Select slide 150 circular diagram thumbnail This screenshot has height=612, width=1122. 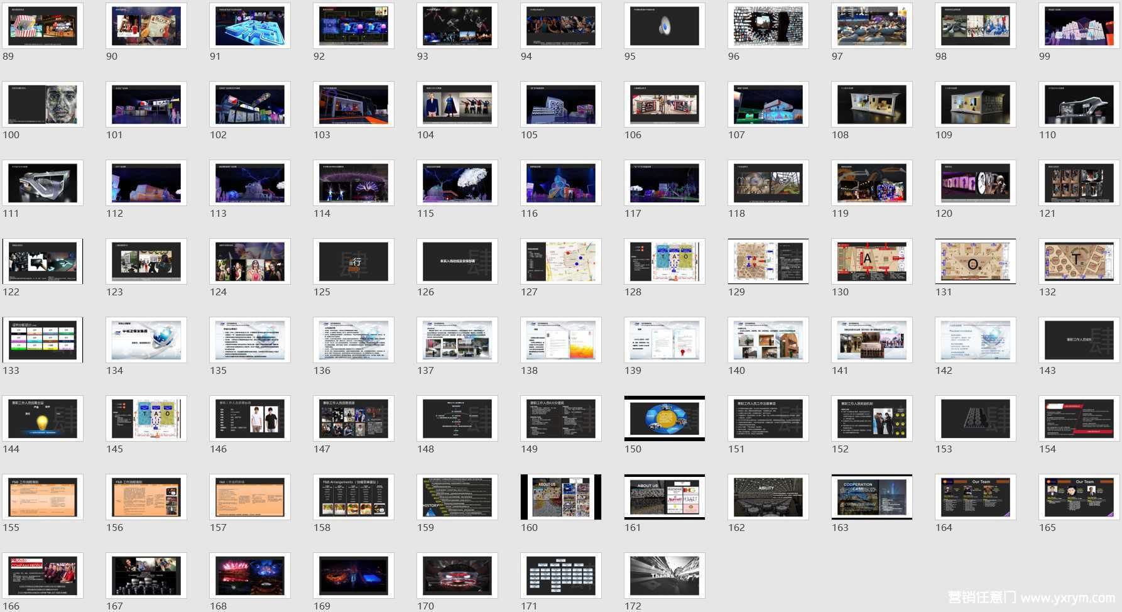click(x=664, y=418)
